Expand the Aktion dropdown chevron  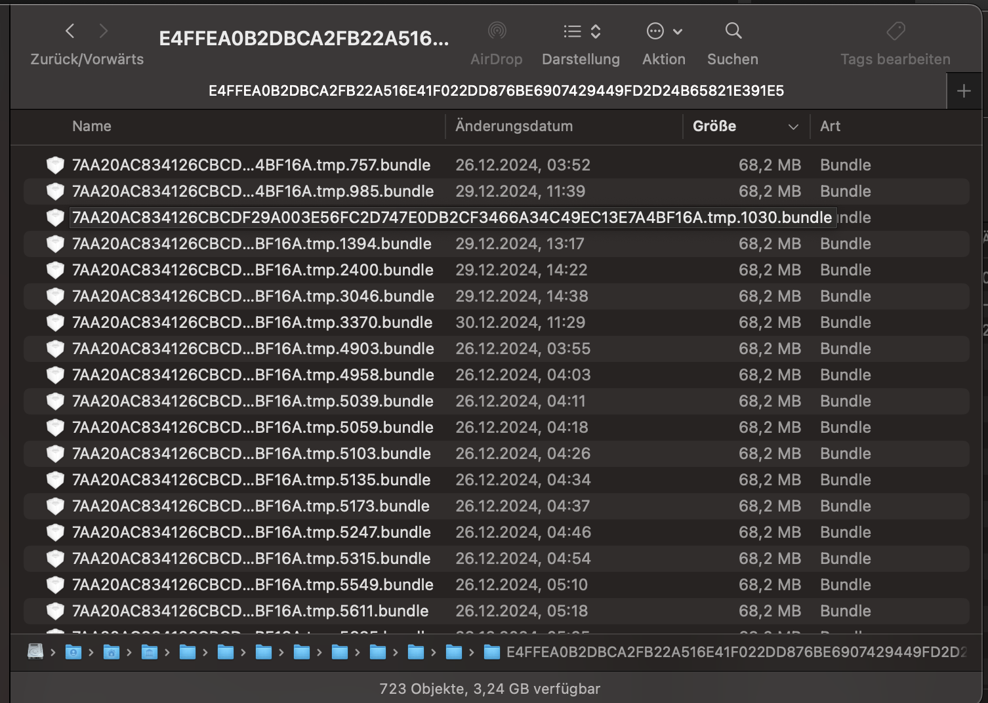point(677,31)
